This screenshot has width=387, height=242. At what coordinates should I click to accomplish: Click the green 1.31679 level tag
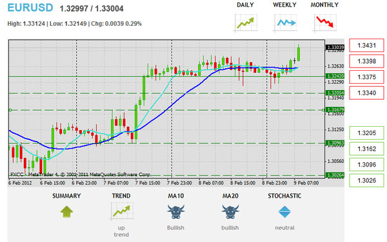pos(335,109)
